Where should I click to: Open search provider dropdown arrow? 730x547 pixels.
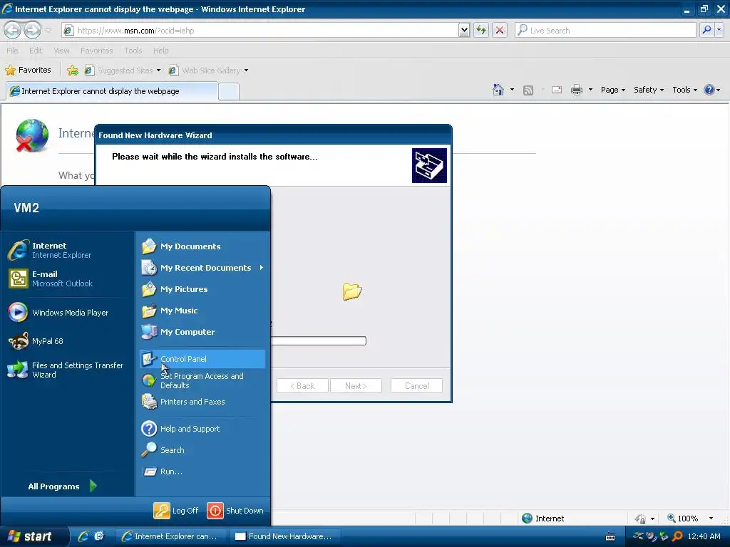tap(719, 30)
